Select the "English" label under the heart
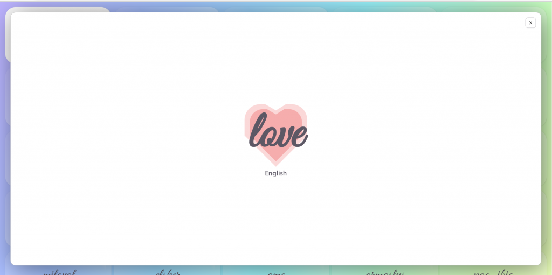This screenshot has width=552, height=275. point(275,173)
